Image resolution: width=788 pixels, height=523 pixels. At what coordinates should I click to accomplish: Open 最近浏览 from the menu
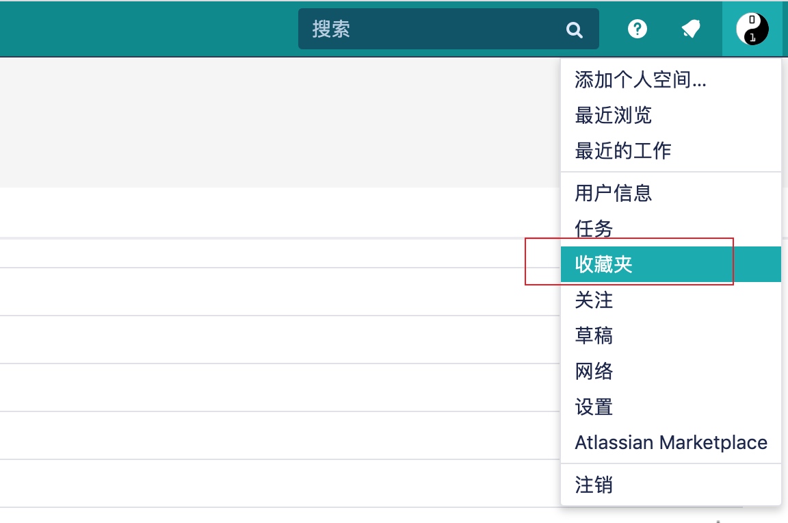tap(671, 115)
